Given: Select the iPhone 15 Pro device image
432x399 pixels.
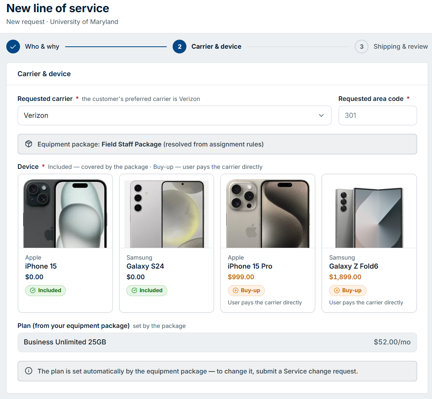Looking at the screenshot, I should click(268, 213).
